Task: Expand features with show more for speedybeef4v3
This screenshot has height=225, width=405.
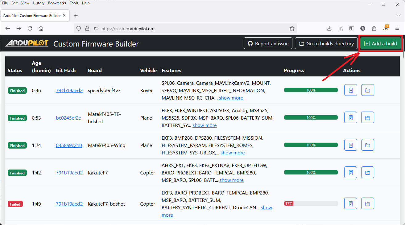Action: point(231,98)
